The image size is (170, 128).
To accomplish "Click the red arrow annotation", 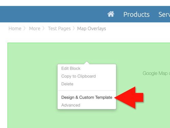I will click(x=129, y=98).
